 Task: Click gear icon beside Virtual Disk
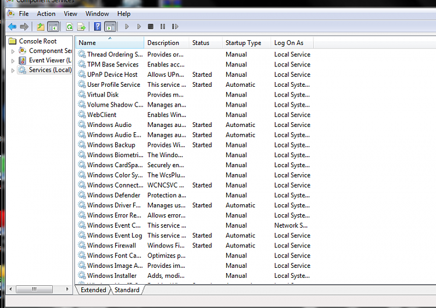[82, 94]
